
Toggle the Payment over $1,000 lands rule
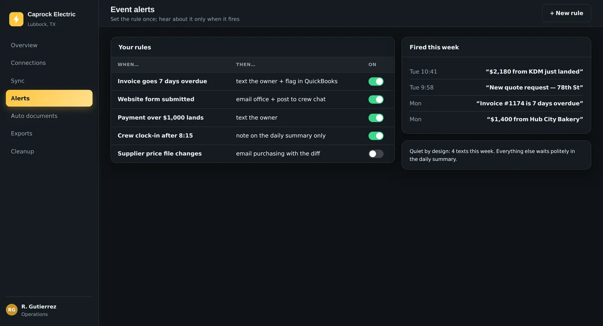pyautogui.click(x=376, y=118)
